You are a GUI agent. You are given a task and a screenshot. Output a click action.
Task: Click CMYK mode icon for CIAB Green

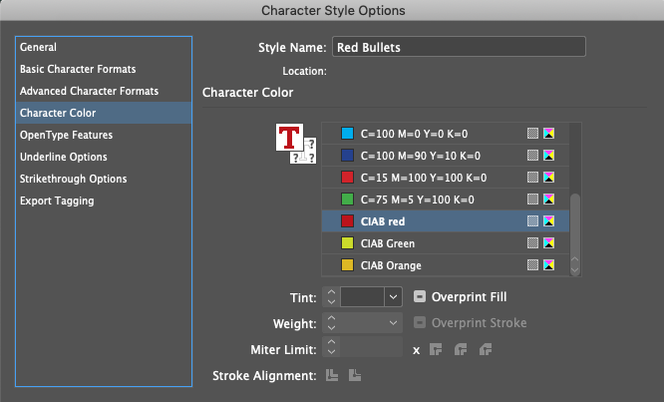548,243
